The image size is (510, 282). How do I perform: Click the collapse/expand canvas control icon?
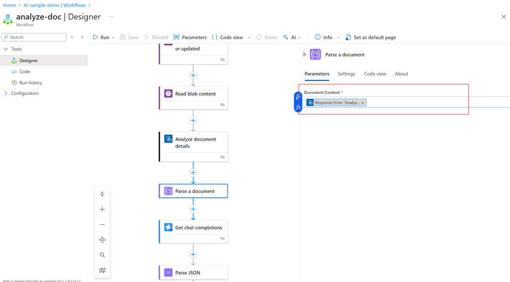pyautogui.click(x=102, y=194)
